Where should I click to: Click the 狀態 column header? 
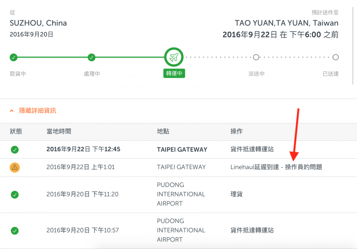pyautogui.click(x=16, y=131)
